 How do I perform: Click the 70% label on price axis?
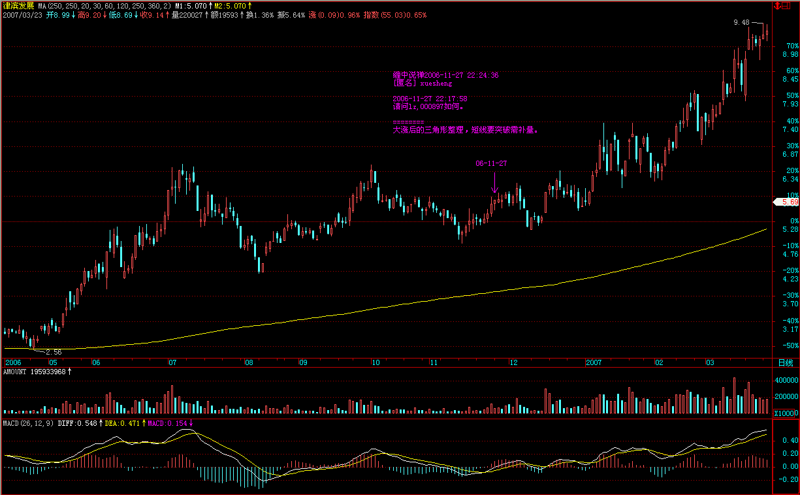[793, 46]
